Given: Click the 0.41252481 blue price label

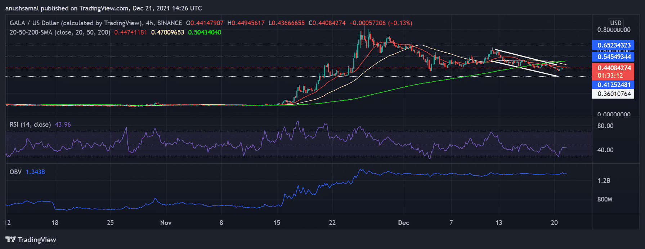Looking at the screenshot, I should tap(613, 85).
